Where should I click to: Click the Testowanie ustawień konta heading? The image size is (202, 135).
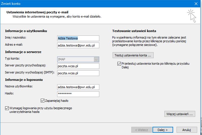pos(134,31)
